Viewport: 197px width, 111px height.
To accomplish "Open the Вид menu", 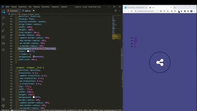I will click(30, 7).
